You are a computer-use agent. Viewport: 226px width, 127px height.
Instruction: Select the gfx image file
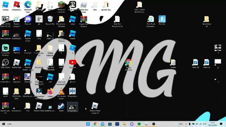tap(39, 20)
